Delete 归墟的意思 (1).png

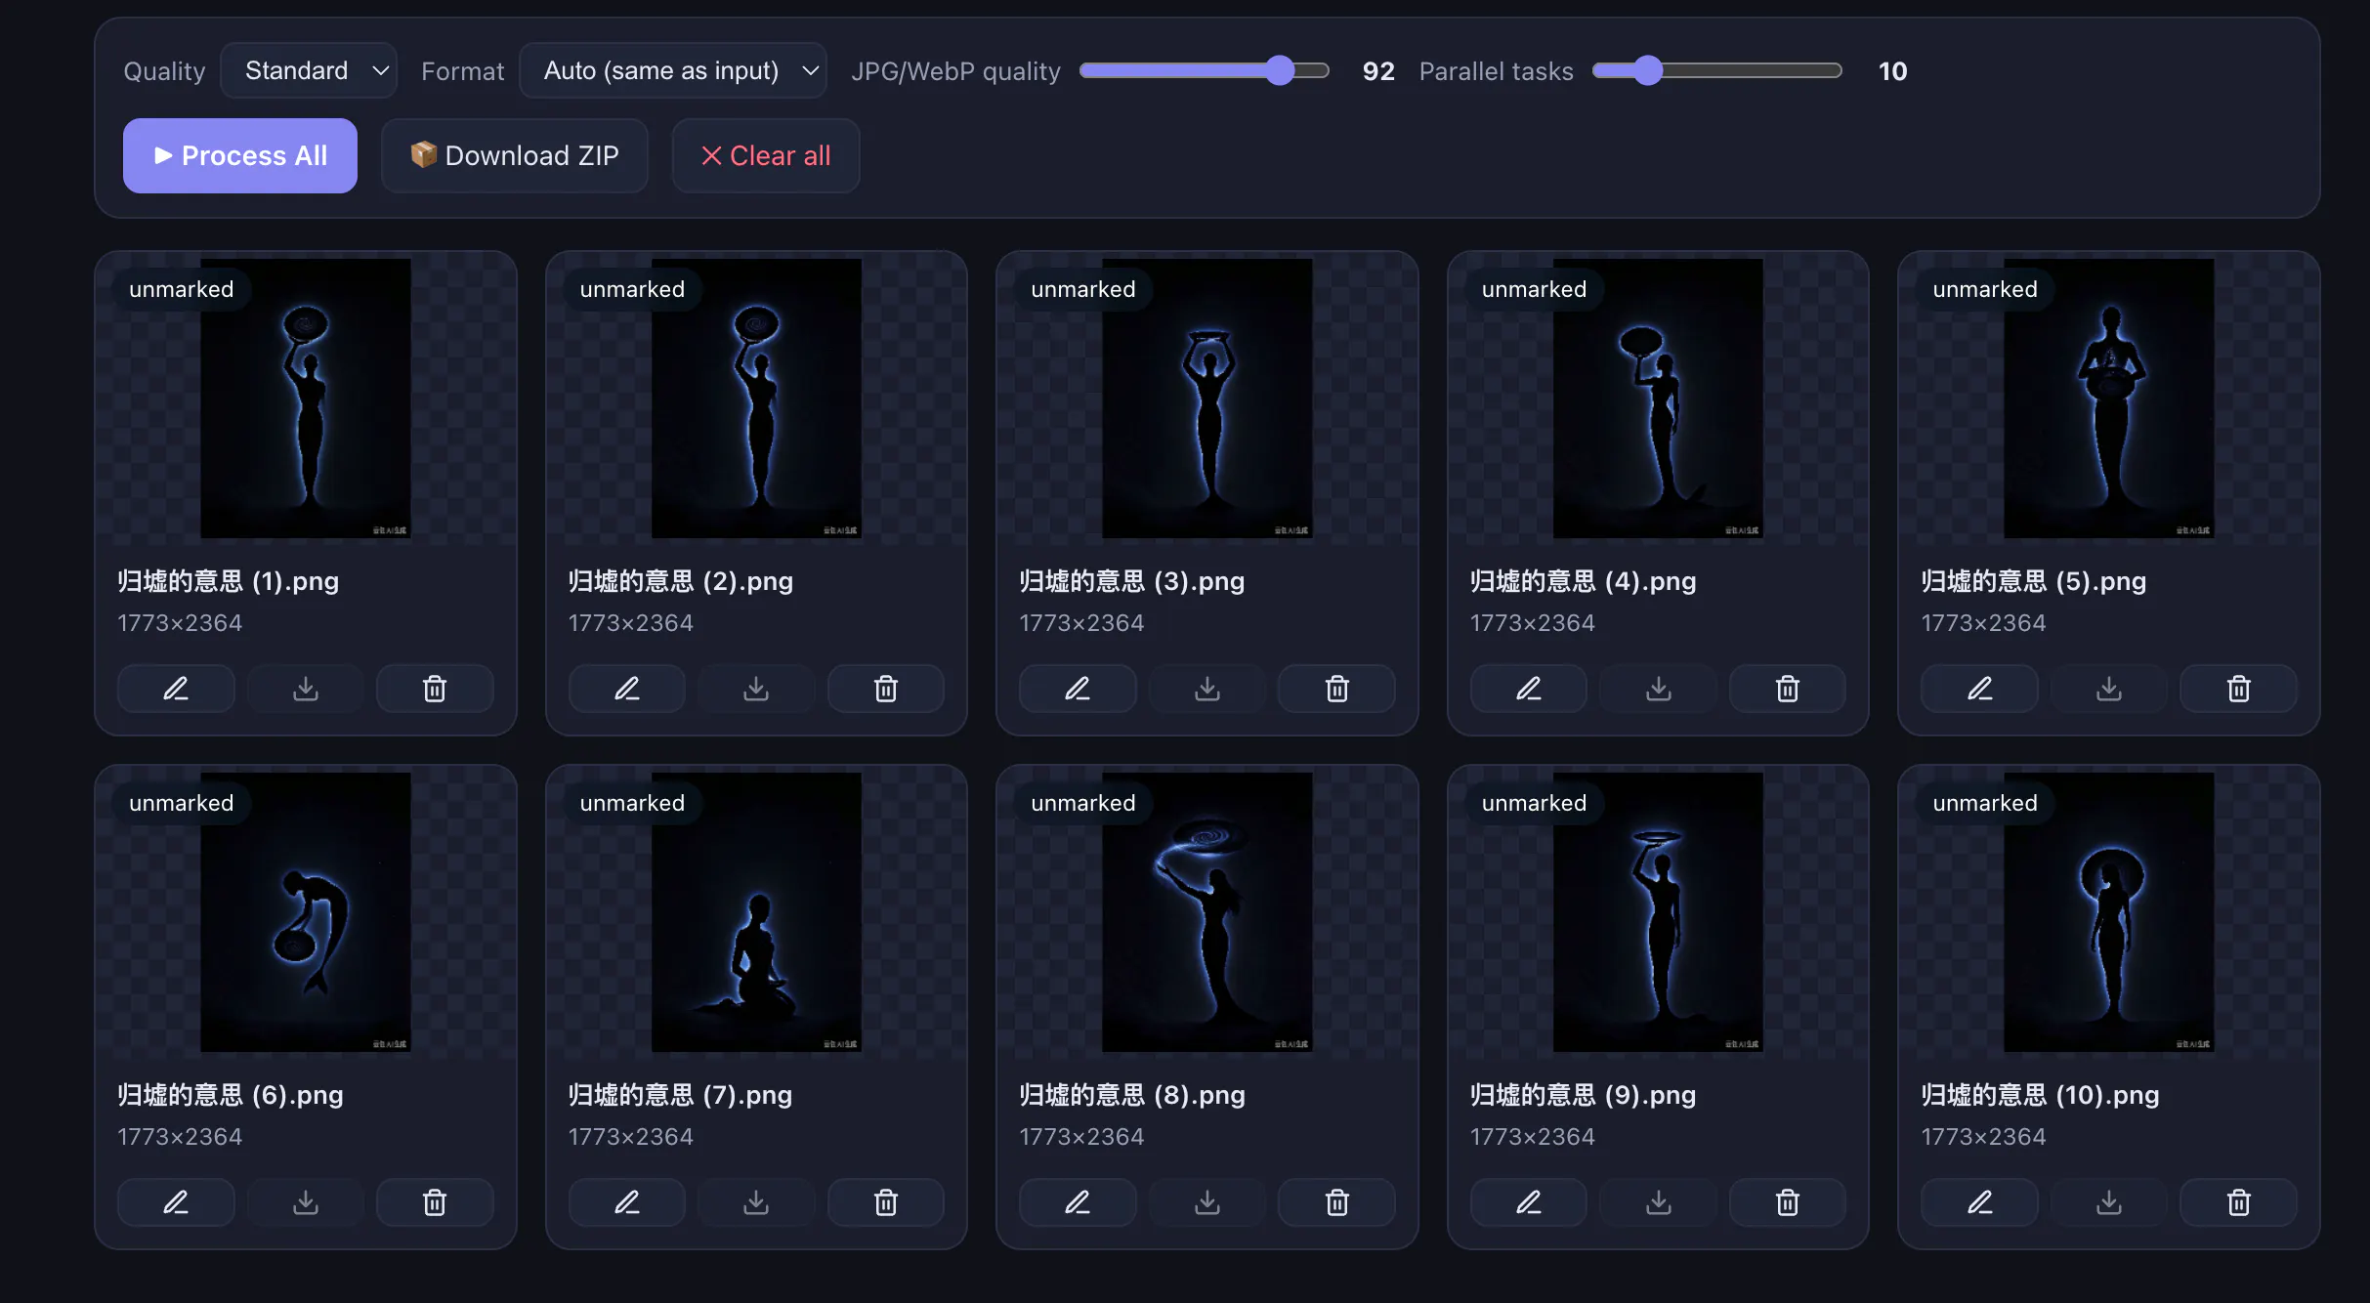[435, 689]
